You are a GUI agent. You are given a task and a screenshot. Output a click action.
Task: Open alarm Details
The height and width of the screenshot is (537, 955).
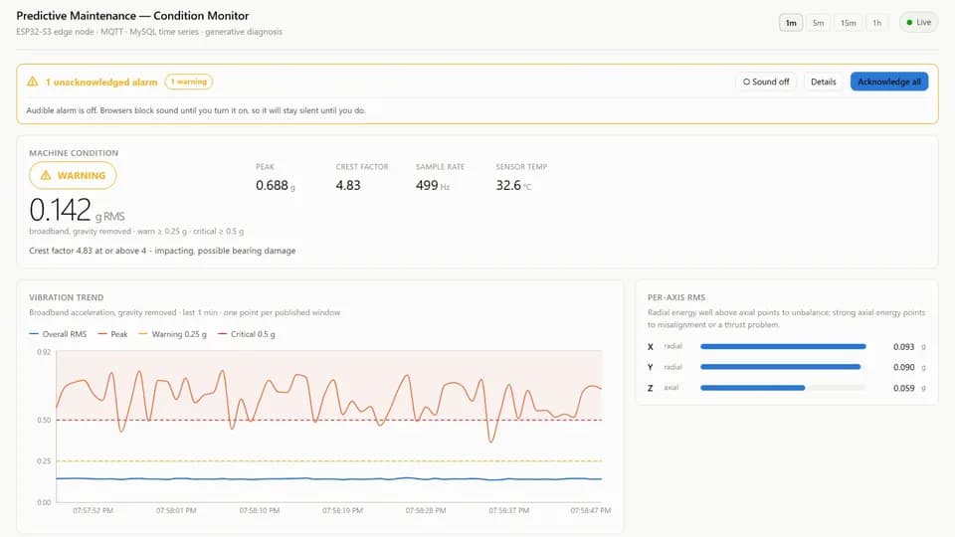(x=823, y=82)
